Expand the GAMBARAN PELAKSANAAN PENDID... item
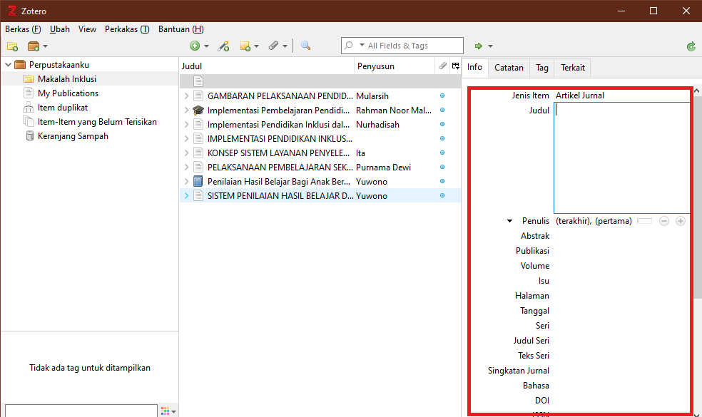This screenshot has height=417, width=702. coord(187,96)
